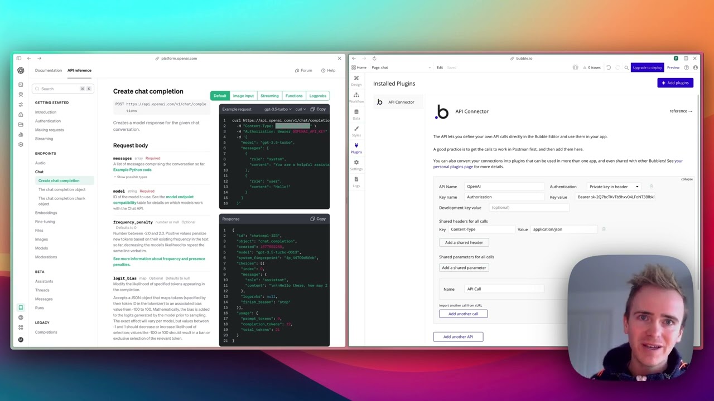Open the Playground icon in OpenAI sidebar
This screenshot has width=714, height=401.
pos(21,85)
